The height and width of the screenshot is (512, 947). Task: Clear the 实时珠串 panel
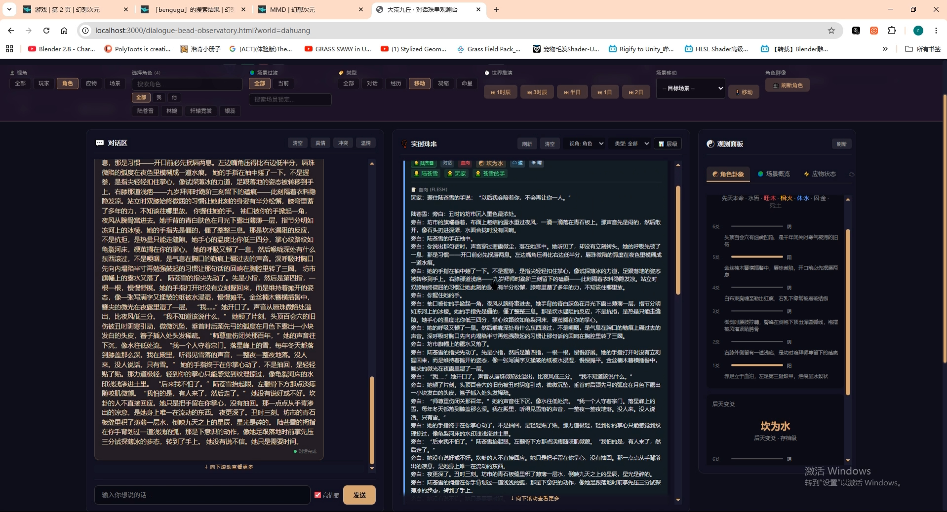coord(550,144)
